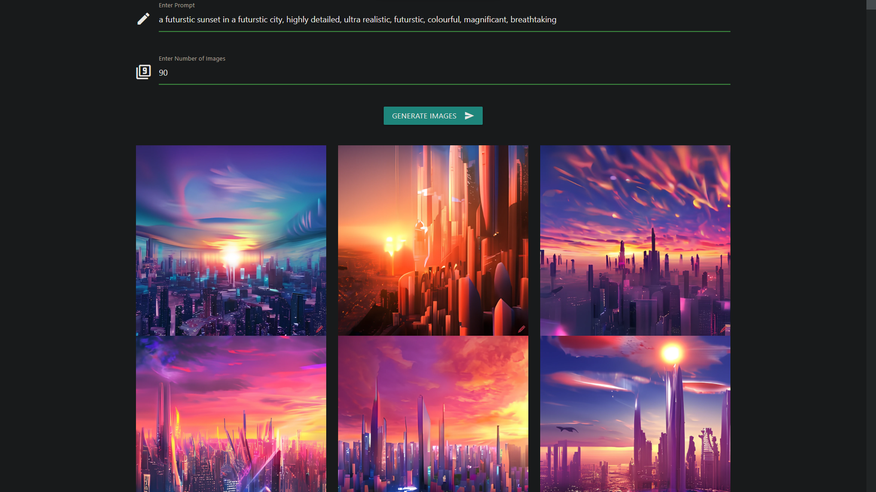
Task: Click the "Enter Number of Images" label
Action: tap(192, 58)
